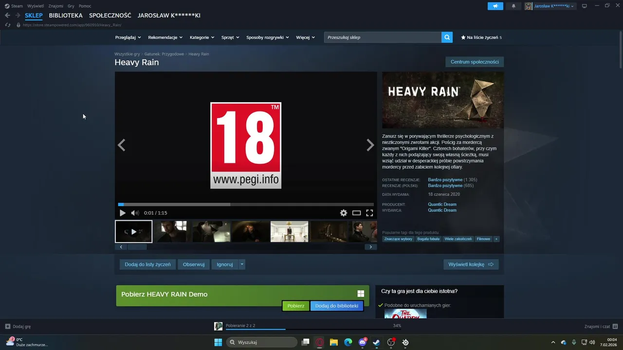Play the trailer video
Screen dimensions: 623x350
click(x=123, y=213)
